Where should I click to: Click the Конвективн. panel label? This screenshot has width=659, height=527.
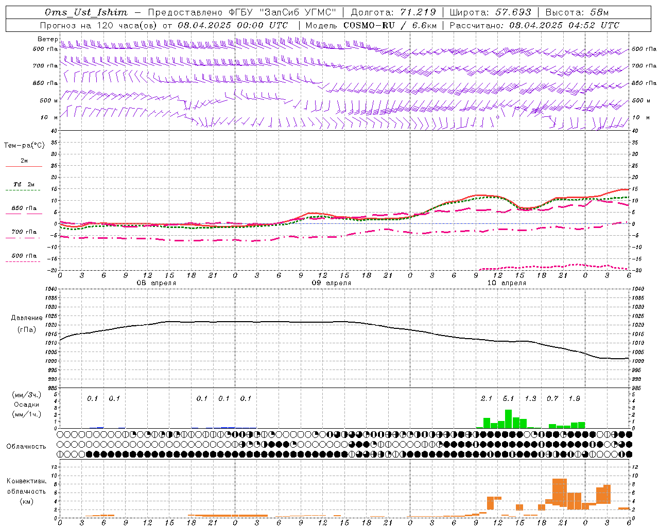[x=27, y=481]
